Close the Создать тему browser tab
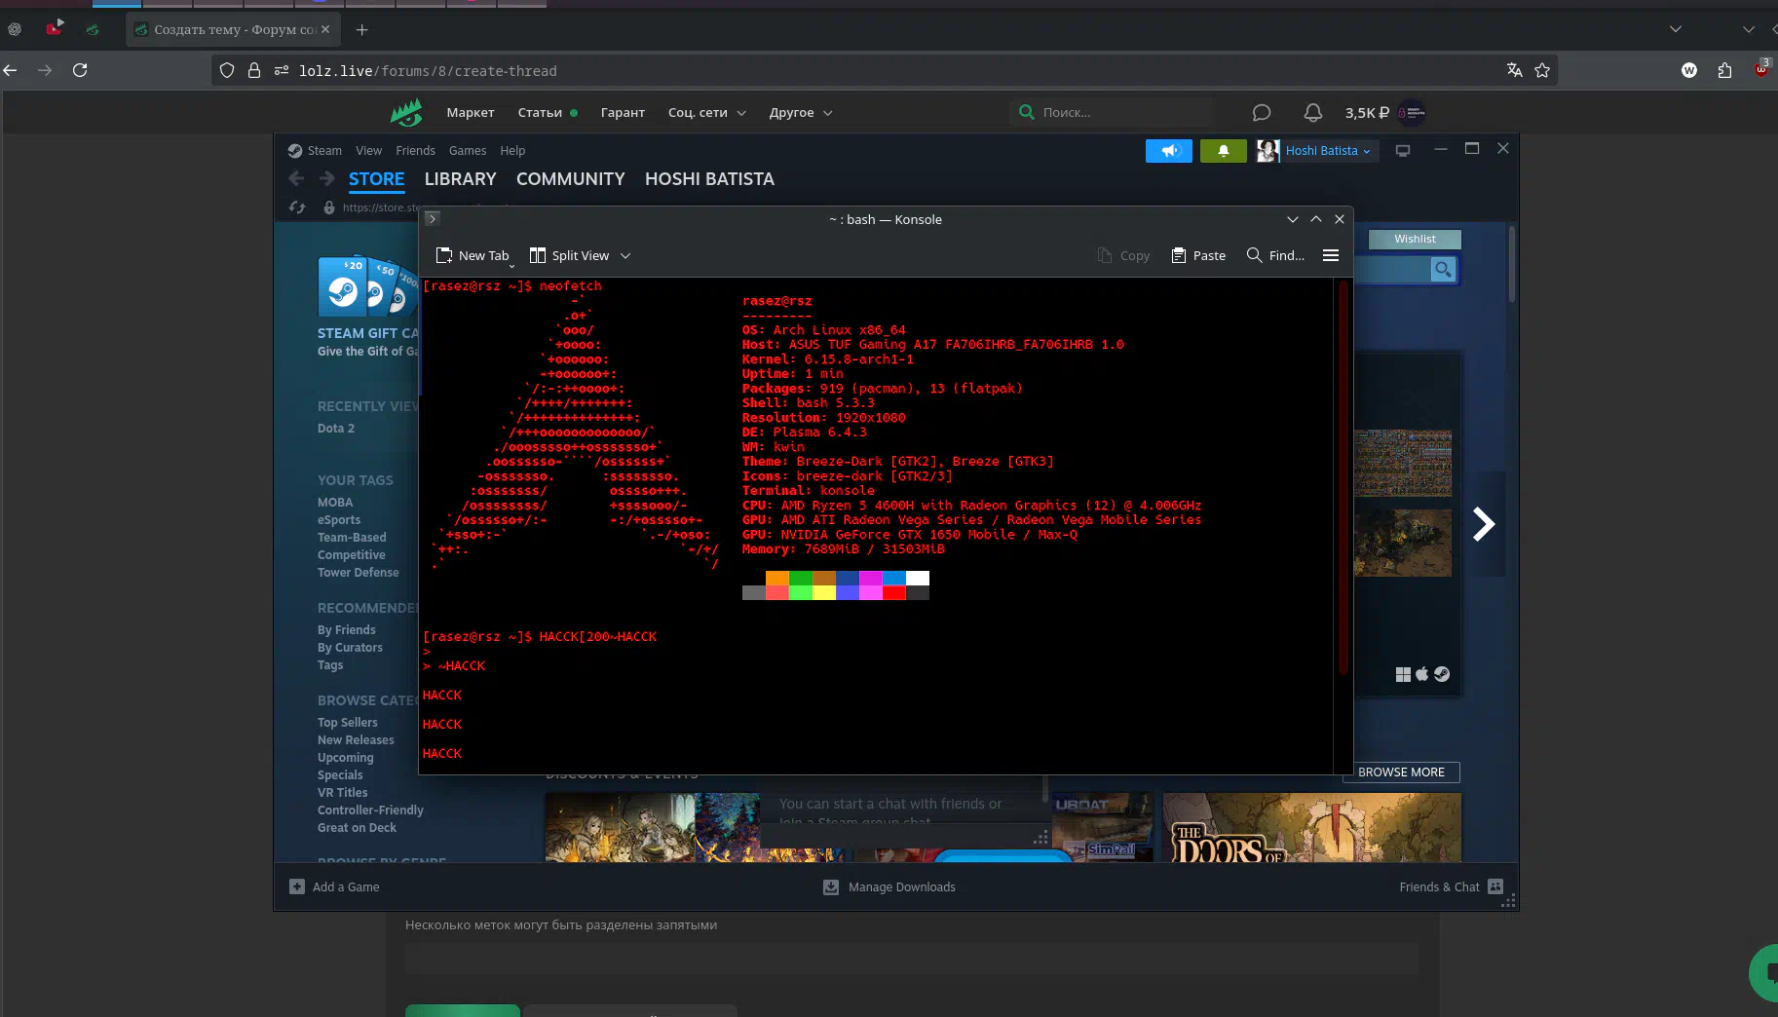This screenshot has height=1017, width=1778. coord(325,29)
